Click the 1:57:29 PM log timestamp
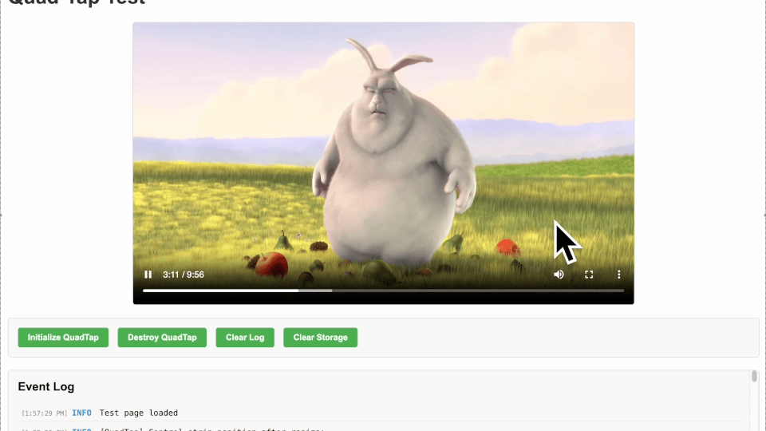Screen dimensions: 766x431 (x=44, y=413)
